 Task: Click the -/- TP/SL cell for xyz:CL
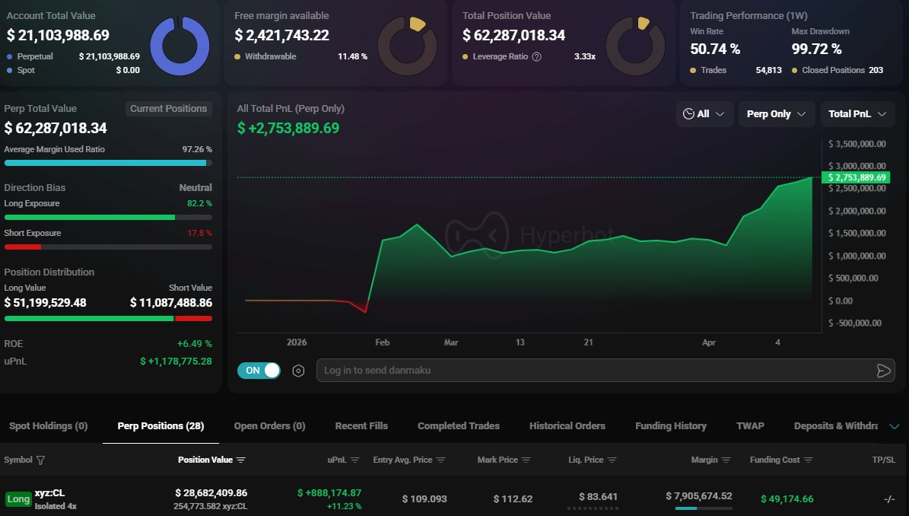[888, 499]
